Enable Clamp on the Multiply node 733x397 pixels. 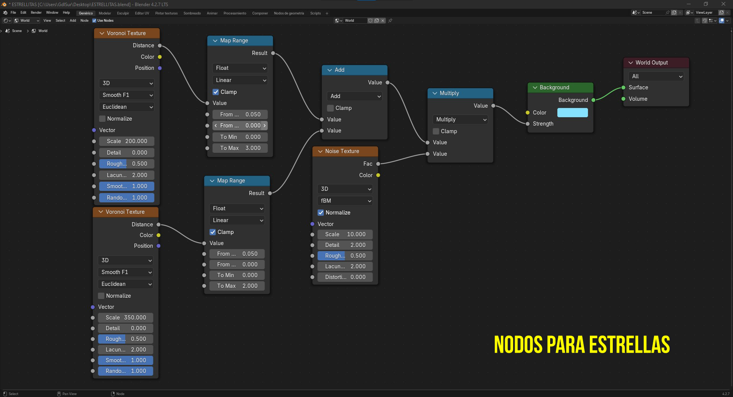[x=436, y=131]
